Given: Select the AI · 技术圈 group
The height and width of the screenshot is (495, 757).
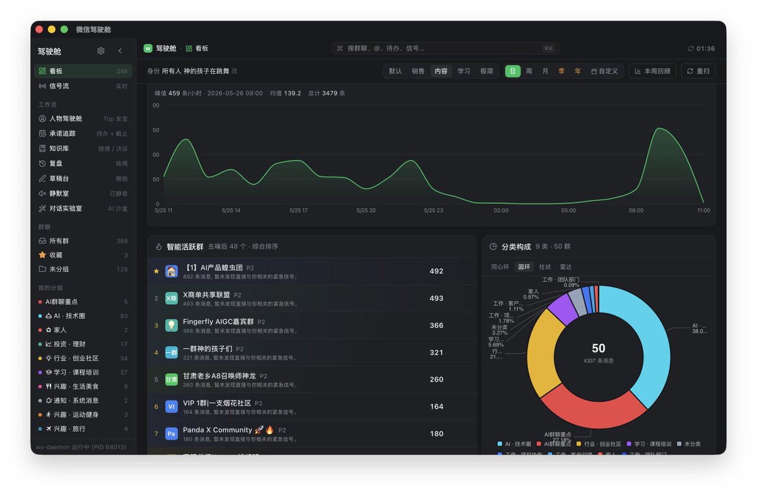Looking at the screenshot, I should [83, 316].
